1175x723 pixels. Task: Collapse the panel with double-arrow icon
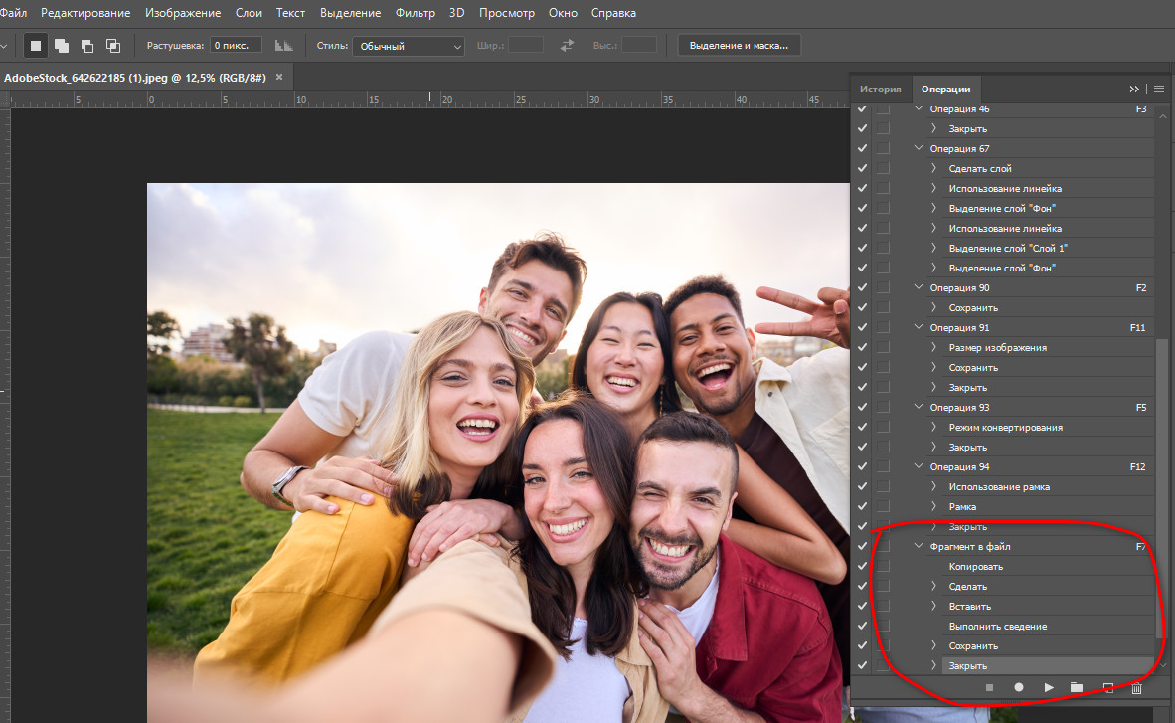1134,90
